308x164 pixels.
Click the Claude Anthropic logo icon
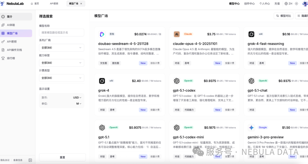(177, 34)
